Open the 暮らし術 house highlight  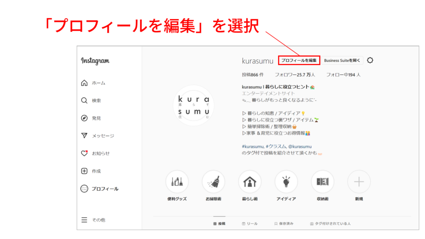pyautogui.click(x=249, y=182)
